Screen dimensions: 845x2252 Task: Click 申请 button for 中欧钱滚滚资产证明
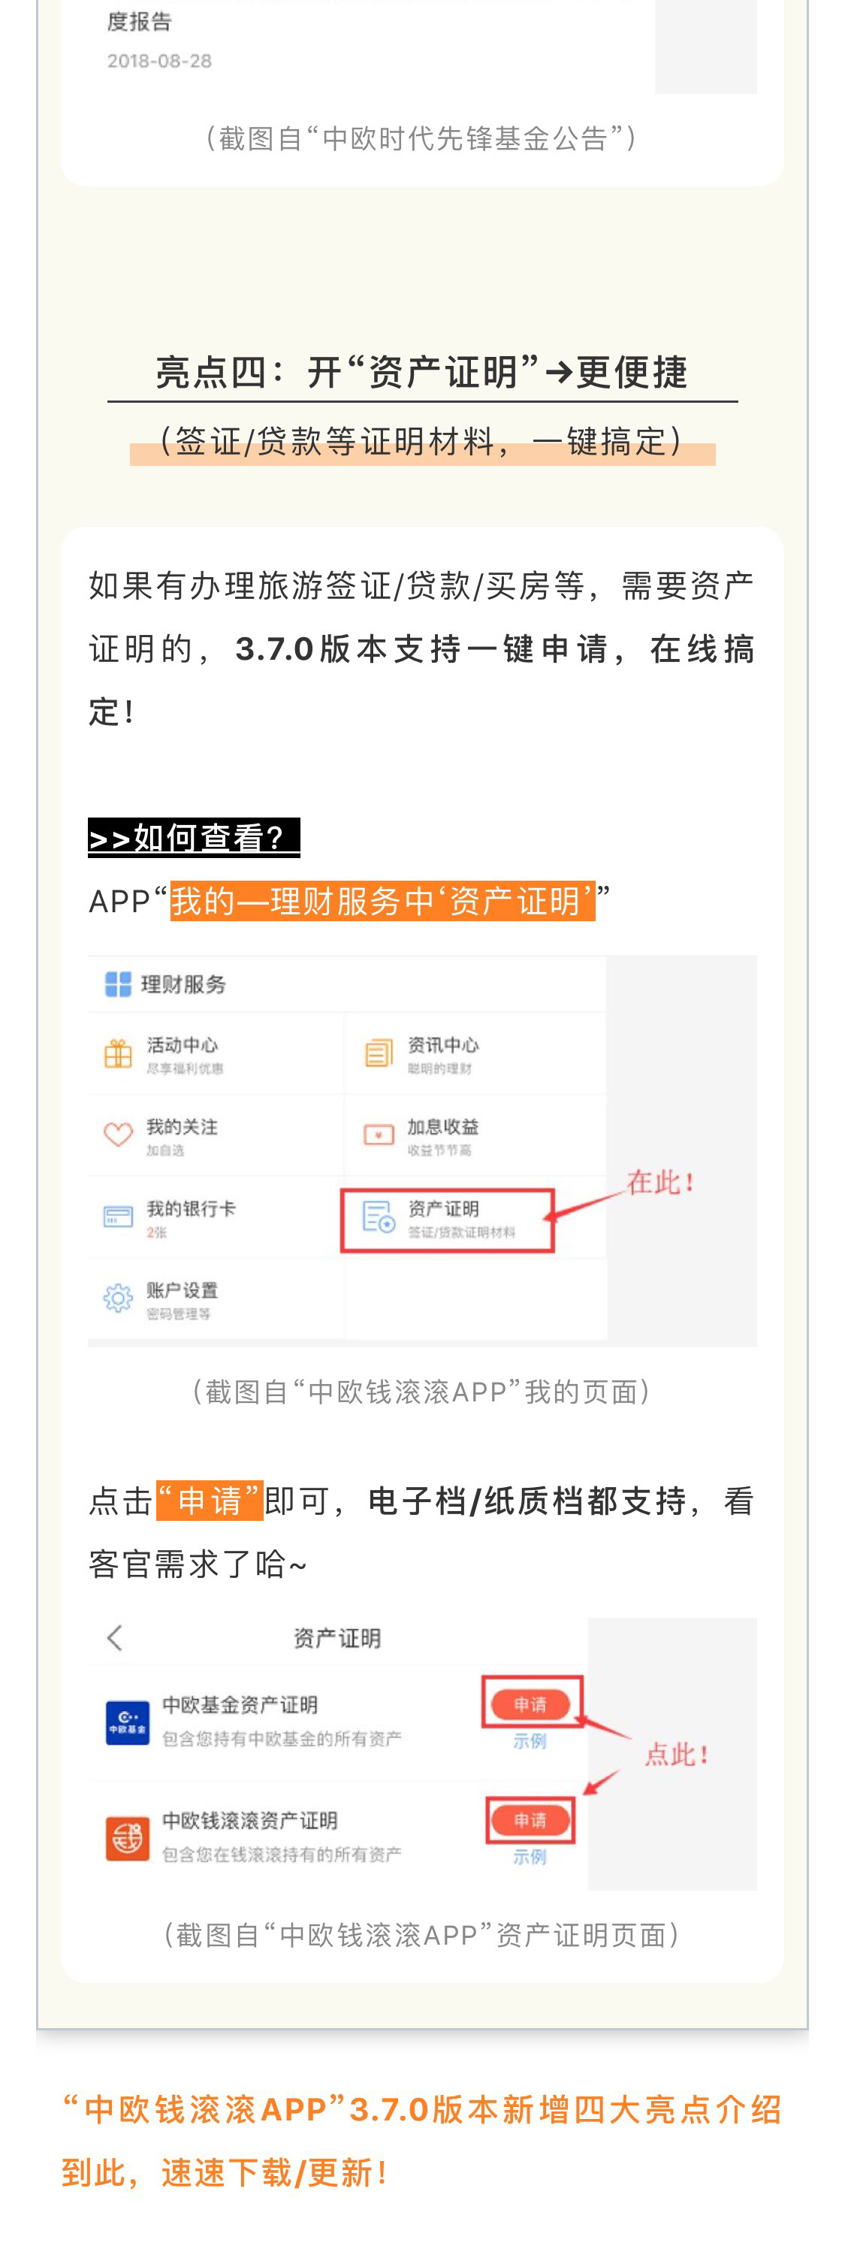(x=530, y=1820)
